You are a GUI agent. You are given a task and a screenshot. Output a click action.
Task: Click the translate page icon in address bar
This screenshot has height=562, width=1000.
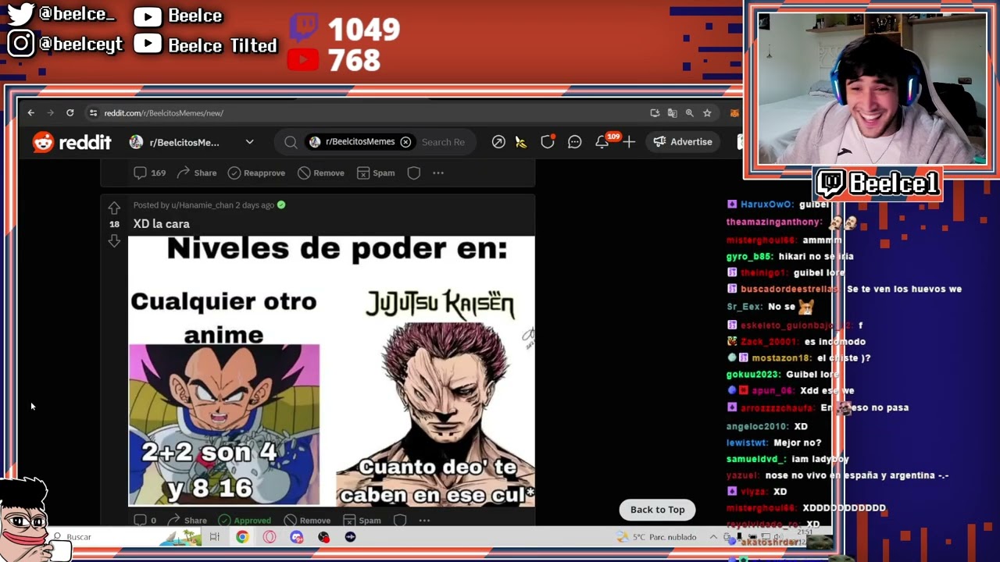coord(672,113)
